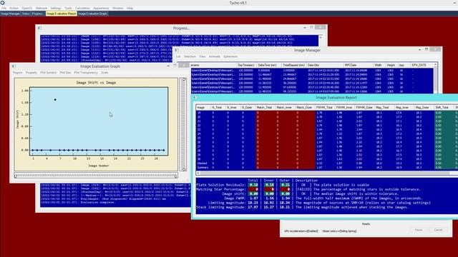The height and width of the screenshot is (257, 458).
Task: Click the first file row in Image Manager
Action: pos(312,70)
